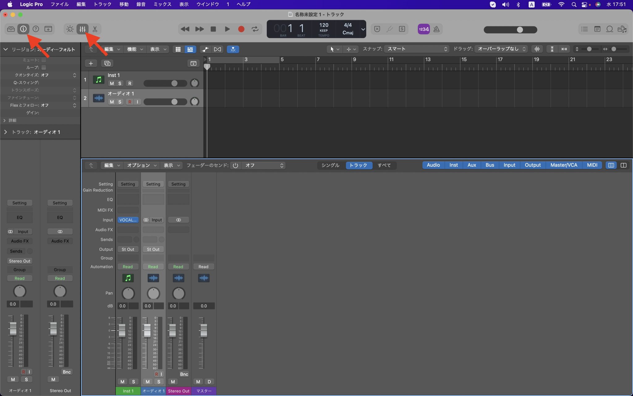This screenshot has width=633, height=396.
Task: Open the Mixer faders icon
Action: click(82, 29)
